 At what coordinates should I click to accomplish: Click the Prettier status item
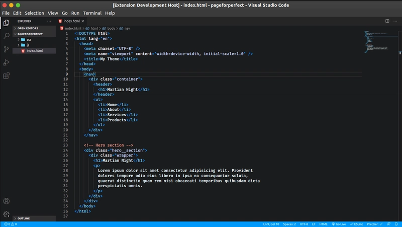tap(374, 224)
